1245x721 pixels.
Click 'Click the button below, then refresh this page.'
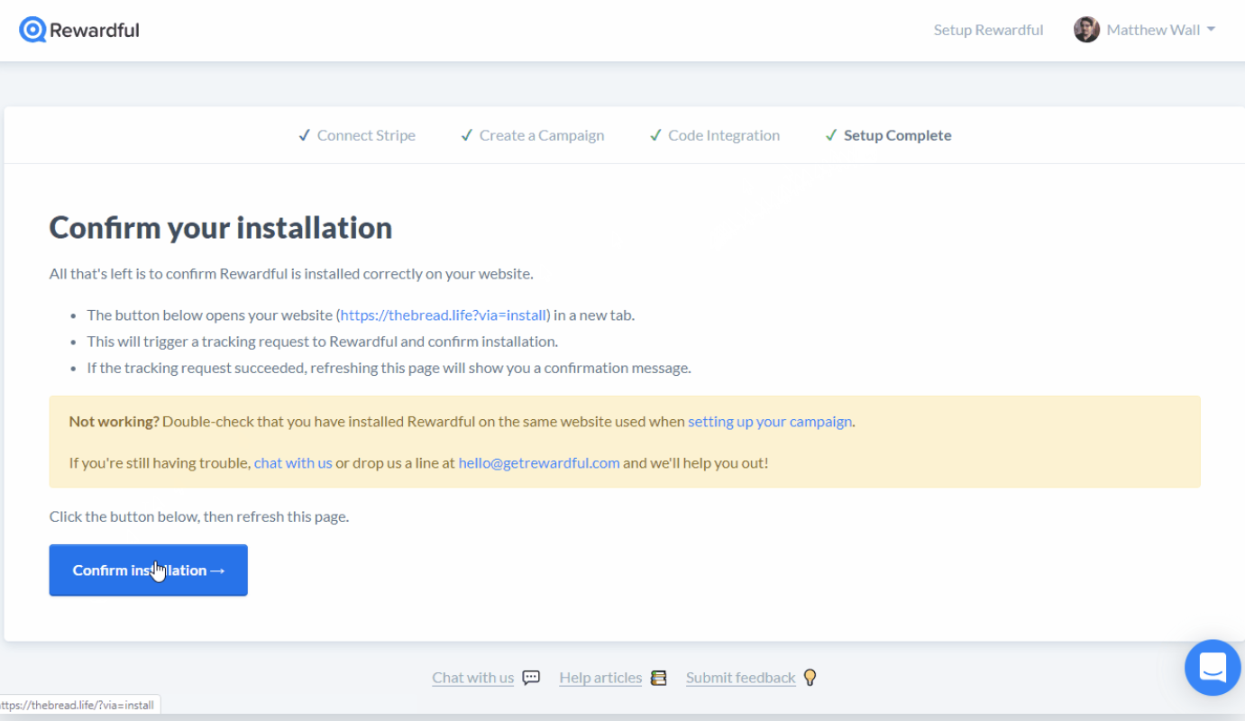[x=199, y=516]
